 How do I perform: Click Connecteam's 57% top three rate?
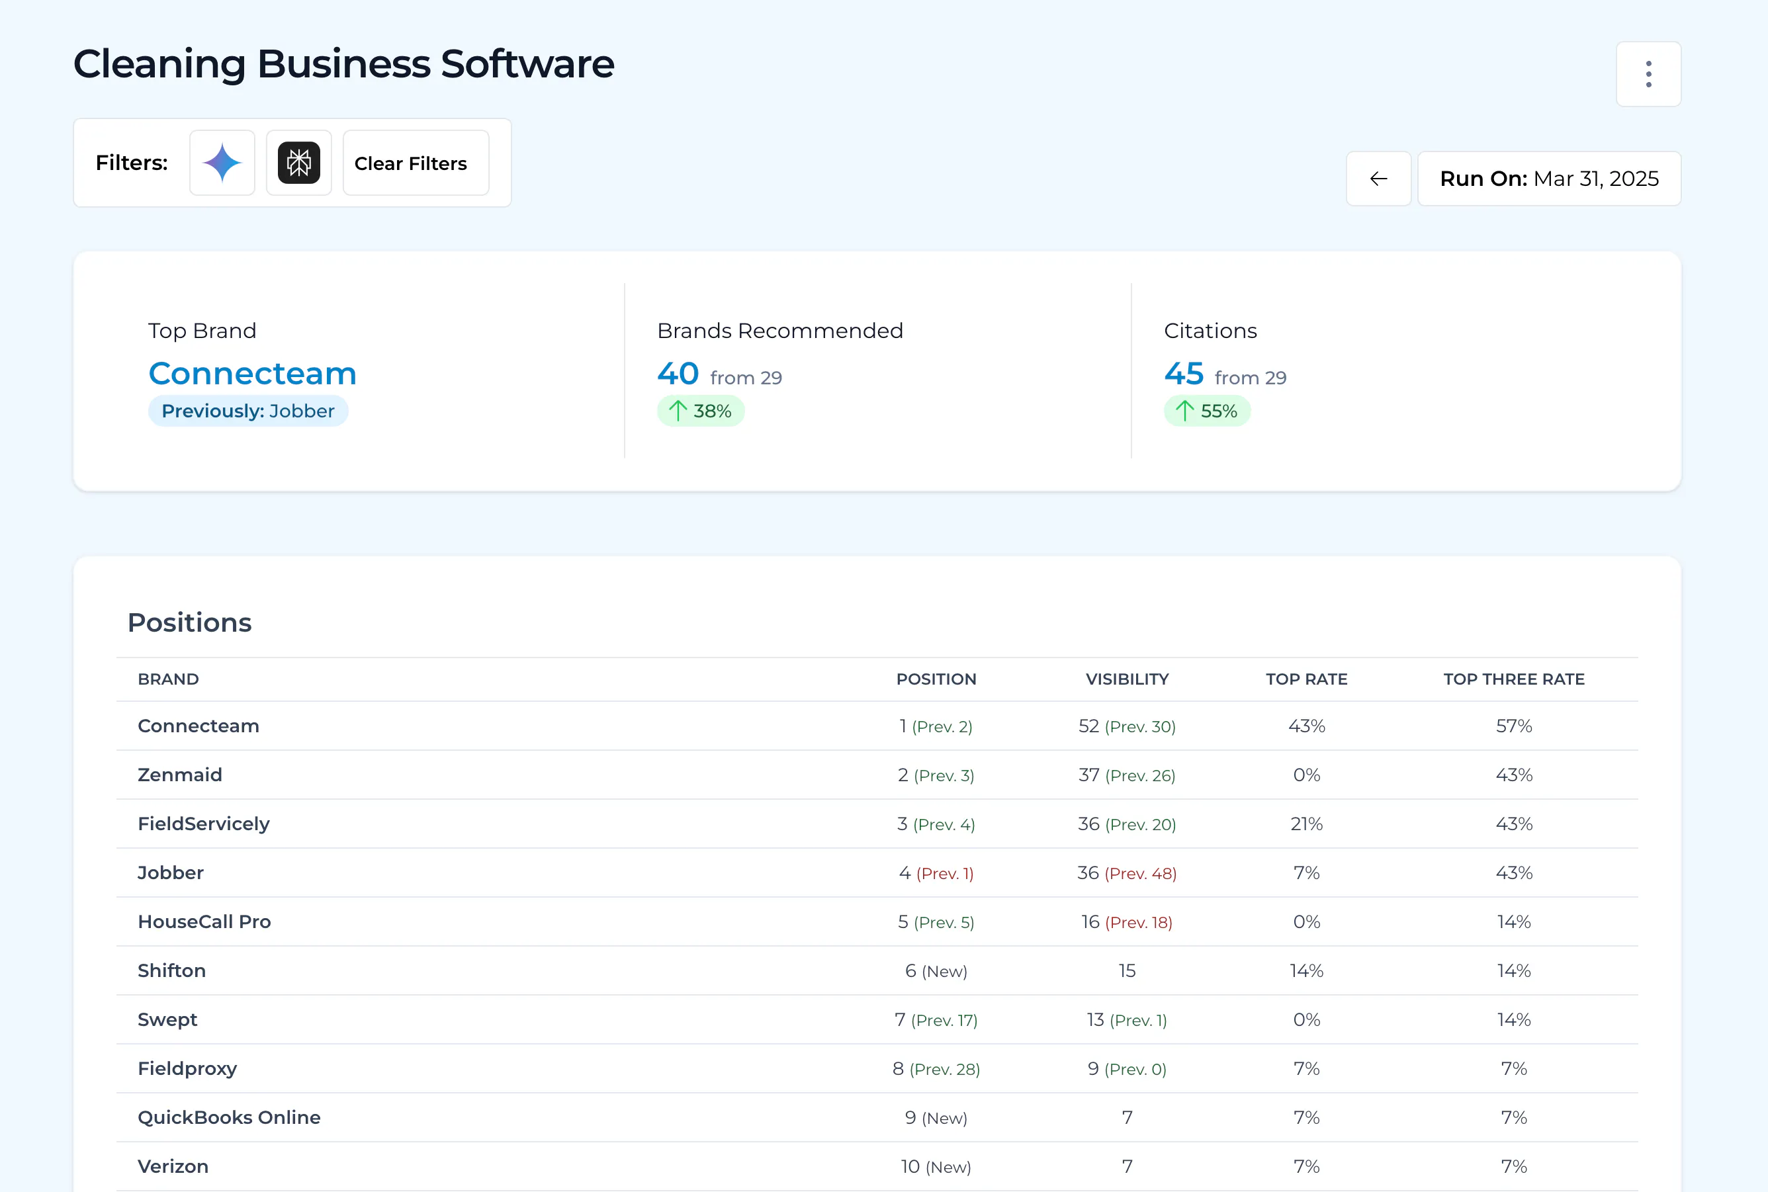[x=1514, y=726]
